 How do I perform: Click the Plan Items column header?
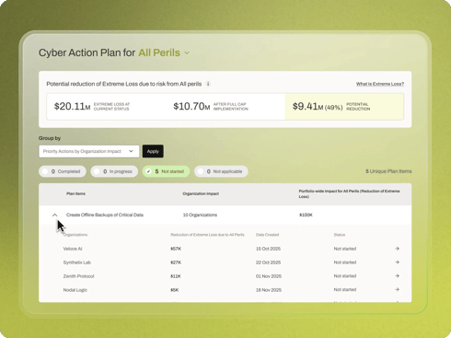click(x=75, y=193)
